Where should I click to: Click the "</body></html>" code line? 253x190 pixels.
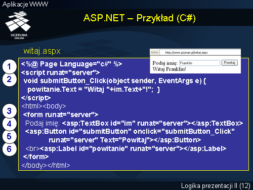pos(46,165)
